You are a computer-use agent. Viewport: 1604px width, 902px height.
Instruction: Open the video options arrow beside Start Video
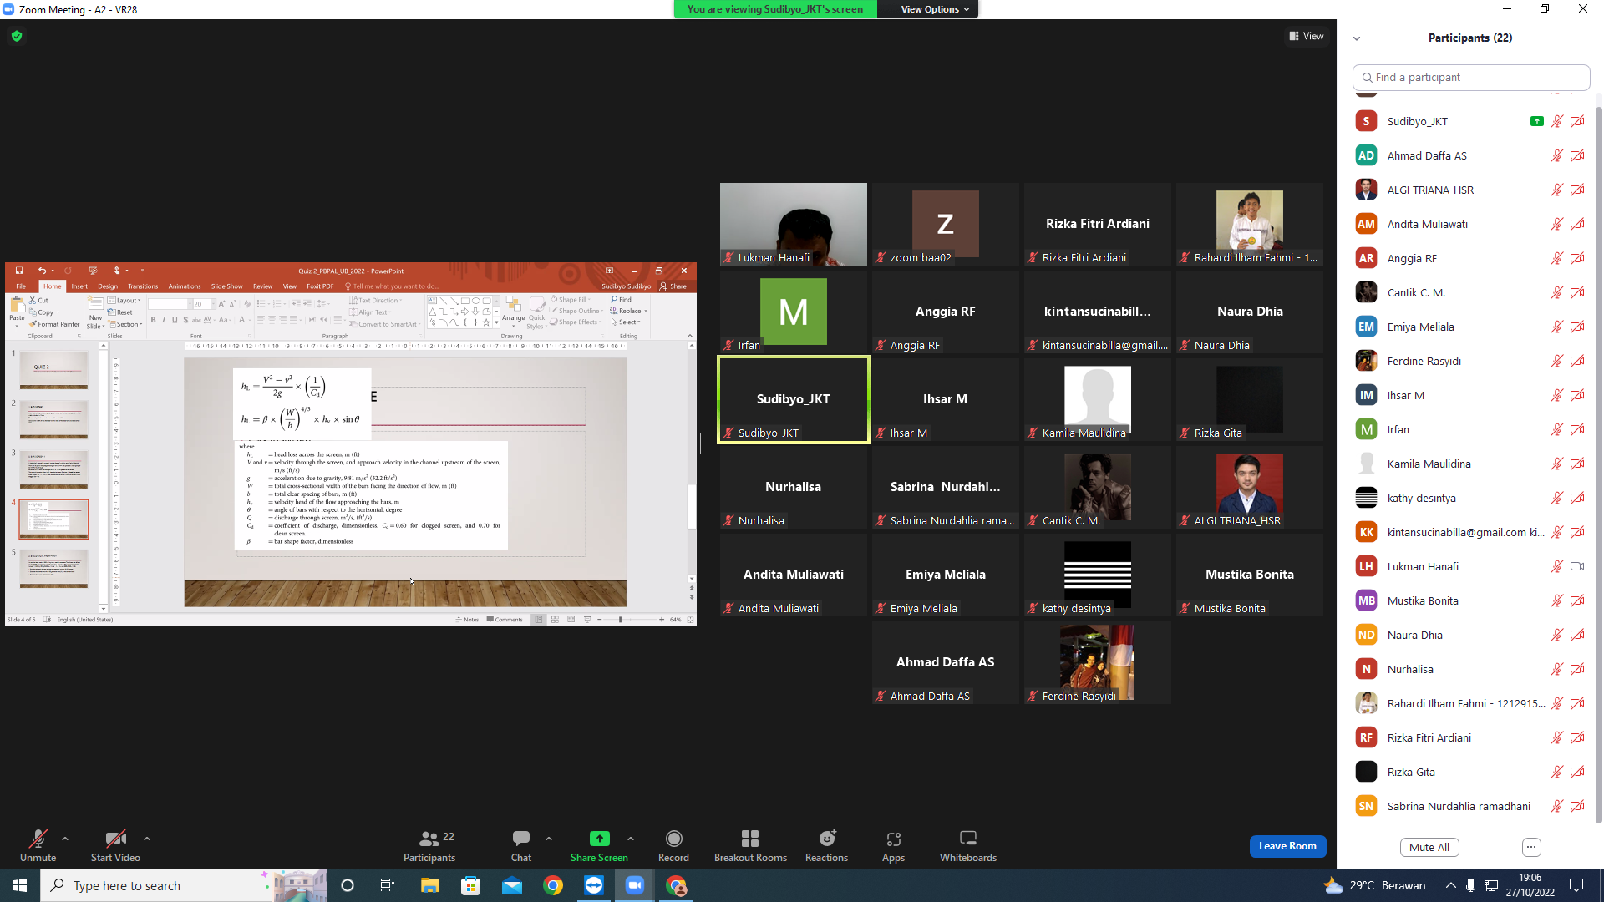(147, 839)
